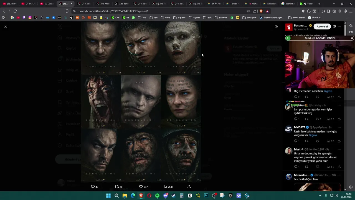
Task: Like the MYDAYS reply
Action: click(318, 141)
